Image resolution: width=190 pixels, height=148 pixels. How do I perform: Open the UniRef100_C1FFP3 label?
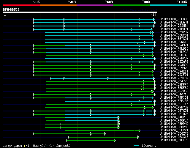174,140
